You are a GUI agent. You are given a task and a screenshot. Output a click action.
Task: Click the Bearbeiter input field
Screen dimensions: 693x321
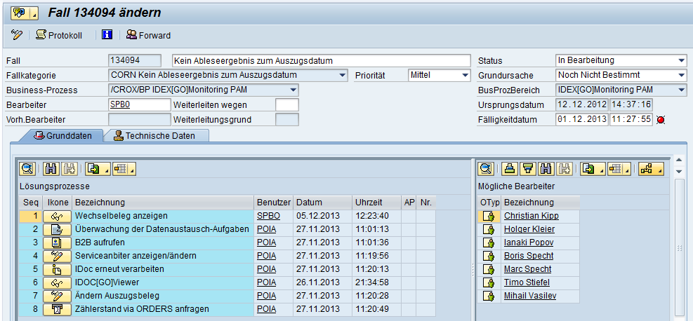[139, 104]
